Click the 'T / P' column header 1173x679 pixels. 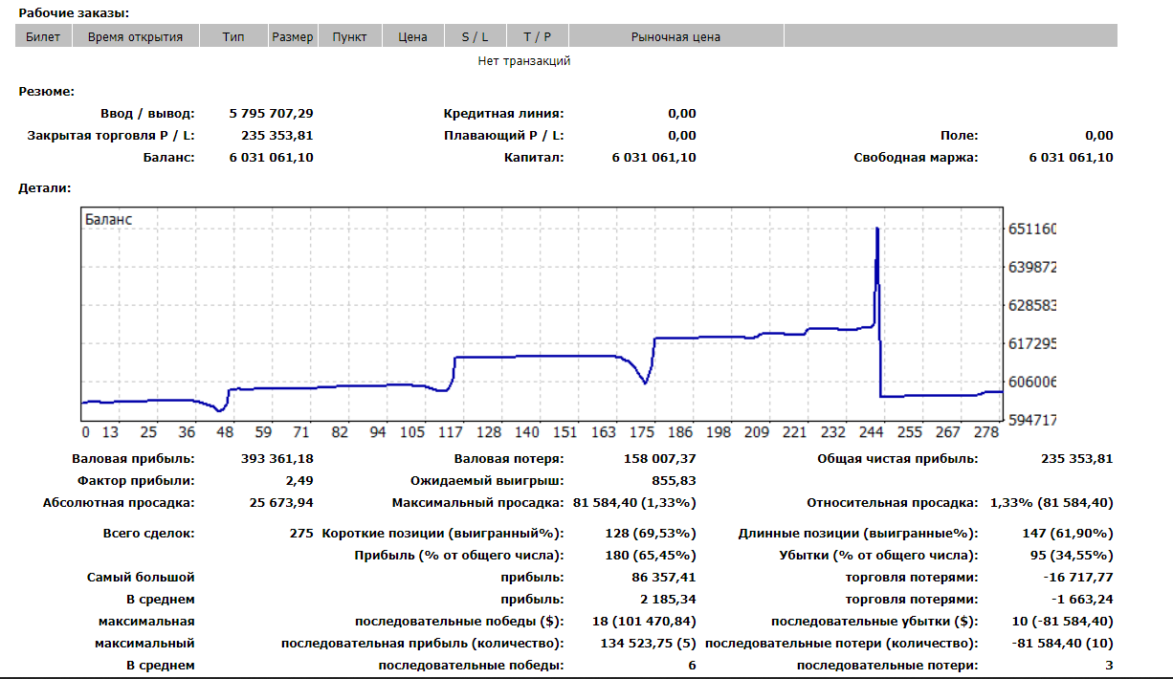(538, 37)
